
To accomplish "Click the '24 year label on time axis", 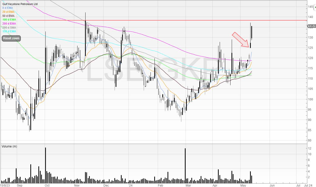I will pos(130,185).
